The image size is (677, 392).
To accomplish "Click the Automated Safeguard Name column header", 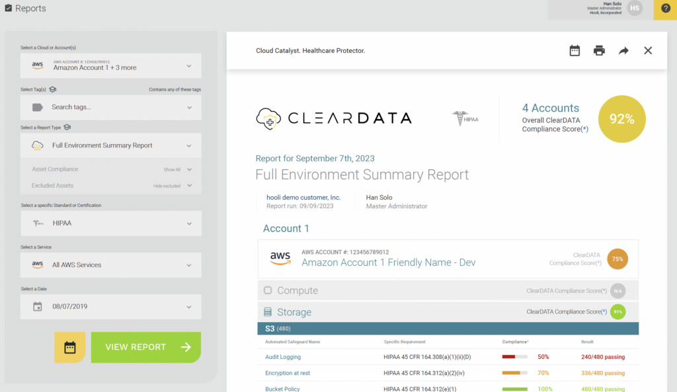I will [293, 342].
